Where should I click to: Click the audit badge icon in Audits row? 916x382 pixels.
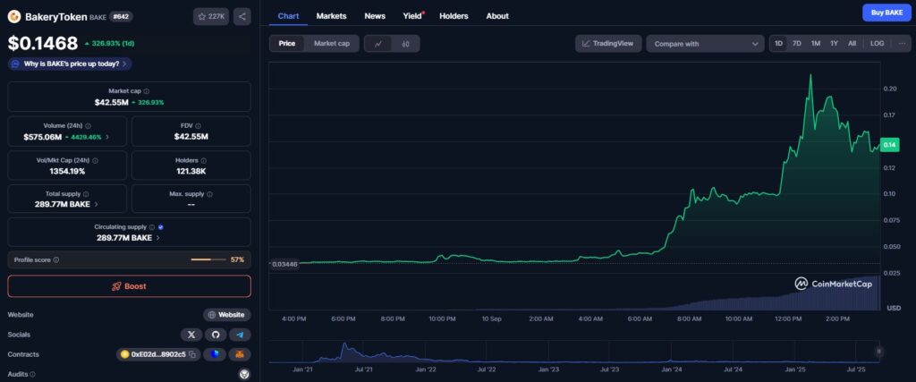pos(243,375)
